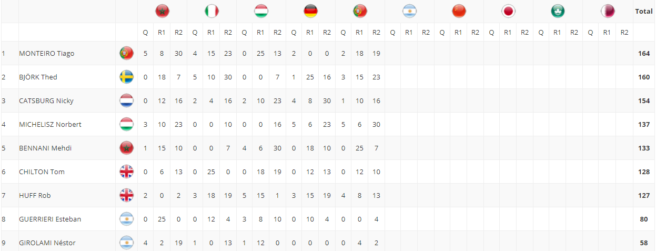Click GUERRIERI Esteban's name
The image size is (656, 251).
click(x=50, y=219)
